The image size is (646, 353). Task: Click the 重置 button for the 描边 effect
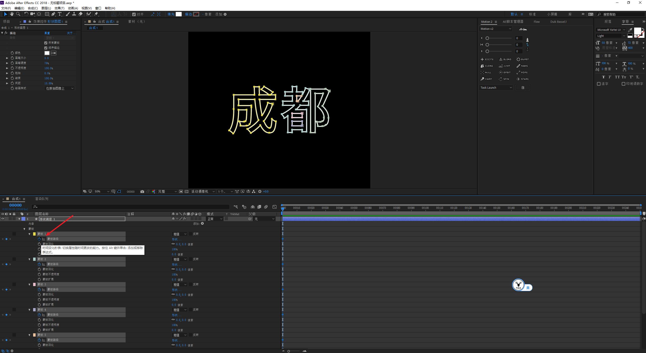tap(47, 33)
